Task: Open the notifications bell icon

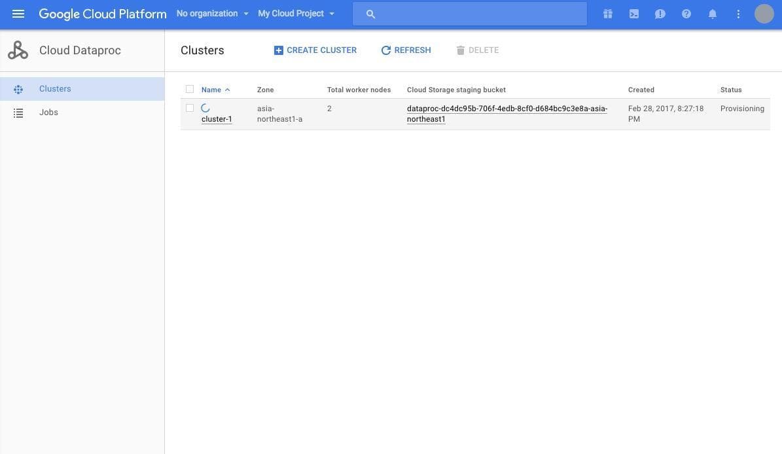Action: 712,14
